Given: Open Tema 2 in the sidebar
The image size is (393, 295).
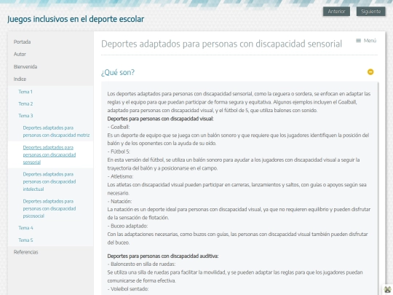Looking at the screenshot, I should (x=25, y=104).
